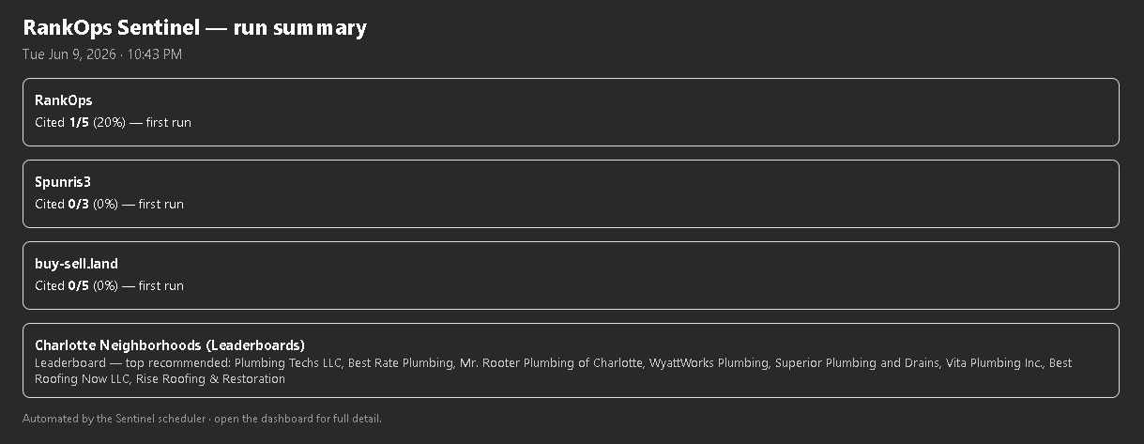Select Superior Plumbing and Drains entry
The width and height of the screenshot is (1144, 444).
[857, 362]
